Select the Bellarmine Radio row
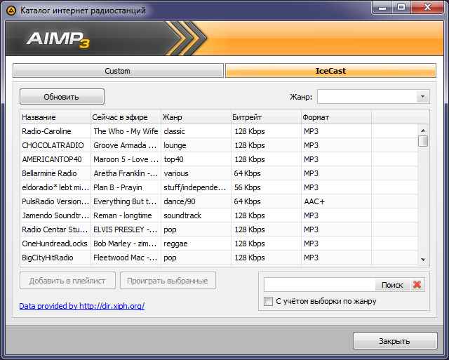The height and width of the screenshot is (360, 449). 219,173
